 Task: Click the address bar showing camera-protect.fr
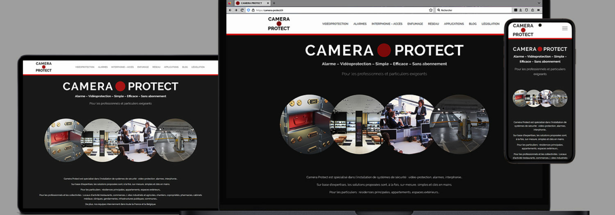click(340, 10)
